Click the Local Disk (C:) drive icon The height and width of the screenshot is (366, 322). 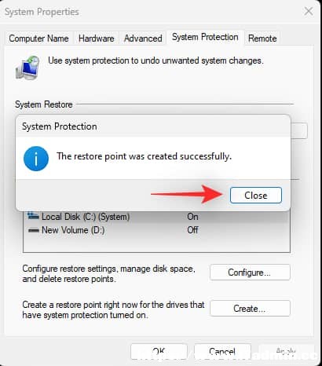click(x=33, y=216)
